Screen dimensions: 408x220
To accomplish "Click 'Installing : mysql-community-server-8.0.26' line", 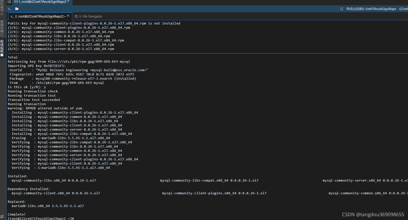I will coord(67,129).
